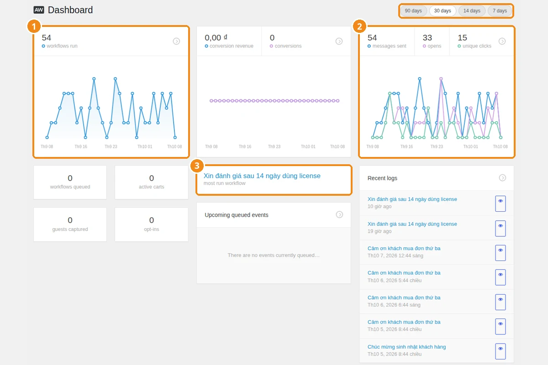View the Th10 6, 2026 6:44 sáng log
The image size is (548, 365).
point(501,302)
